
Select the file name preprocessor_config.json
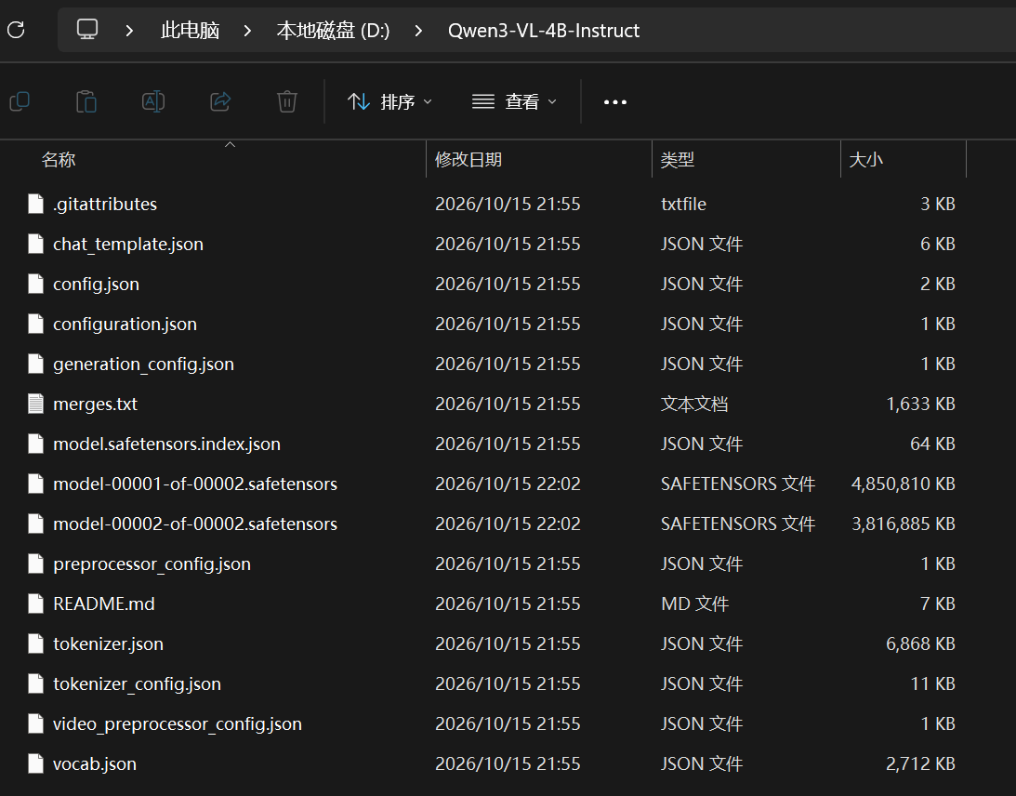point(152,564)
